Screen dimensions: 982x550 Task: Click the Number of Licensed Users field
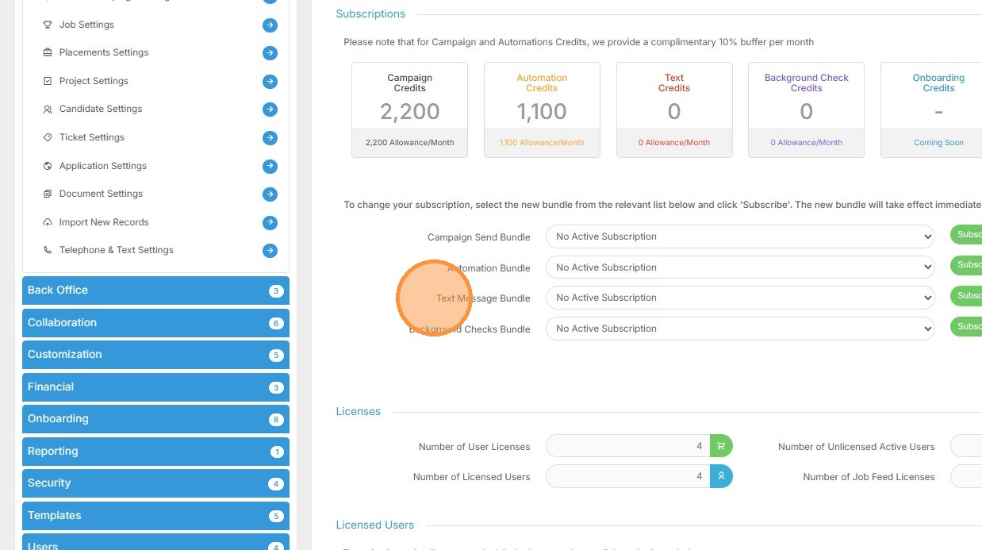[x=628, y=476]
